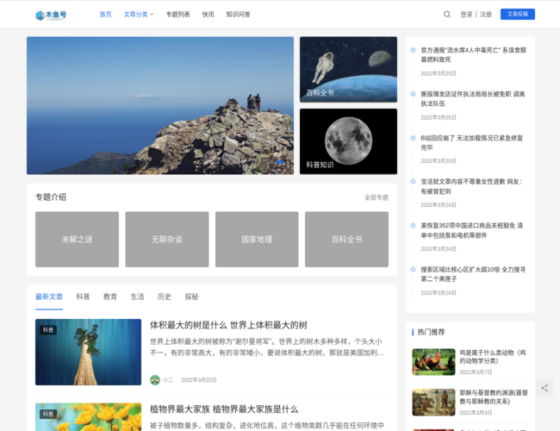Click the 木鱼号 site logo
Viewport: 560px width, 431px height.
coord(51,15)
